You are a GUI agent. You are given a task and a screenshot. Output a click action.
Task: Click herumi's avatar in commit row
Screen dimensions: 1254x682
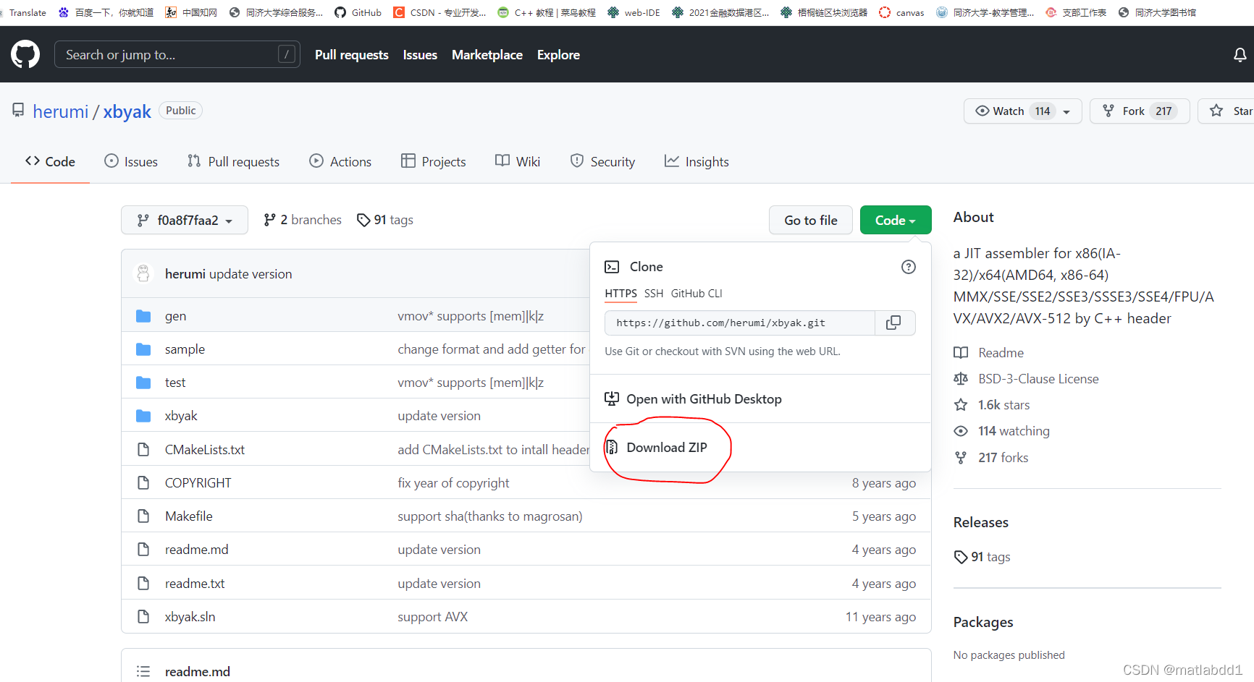click(x=143, y=273)
